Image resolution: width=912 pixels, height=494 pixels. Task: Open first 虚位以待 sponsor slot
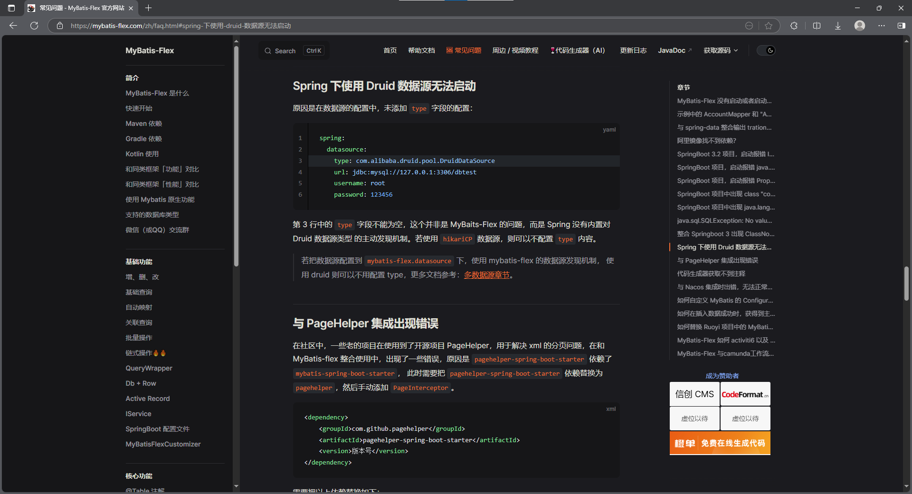pos(694,418)
